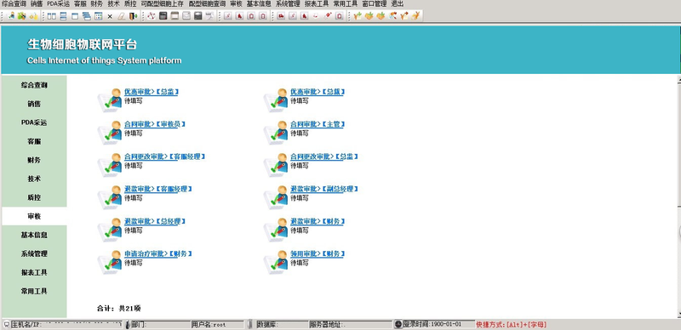This screenshot has width=681, height=330.
Task: Select 综合查询 in the left sidebar
Action: click(x=34, y=85)
